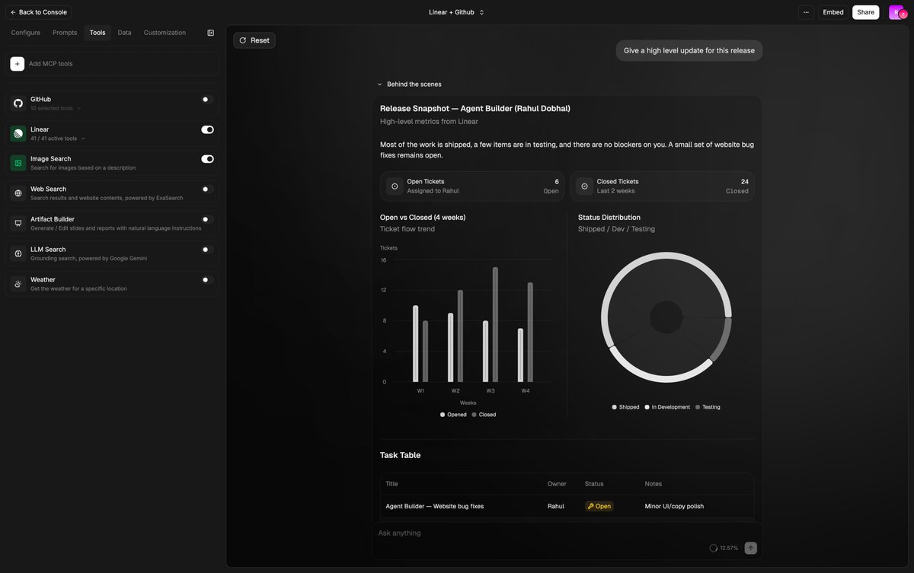Screen dimensions: 914x573
Task: Turn off the Image Search toggle
Action: pos(207,159)
